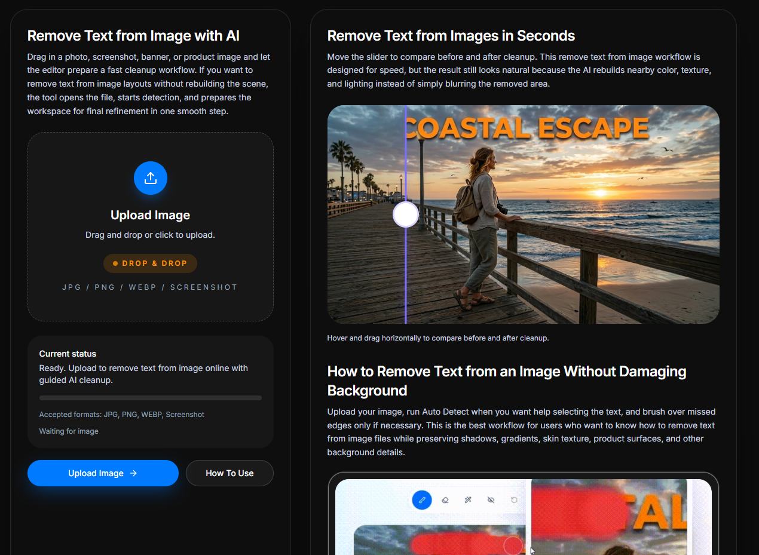
Task: Click 'Drag and drop or click to upload.'
Action: [x=151, y=235]
